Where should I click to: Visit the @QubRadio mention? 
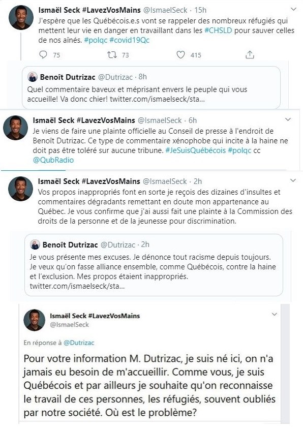(53, 160)
